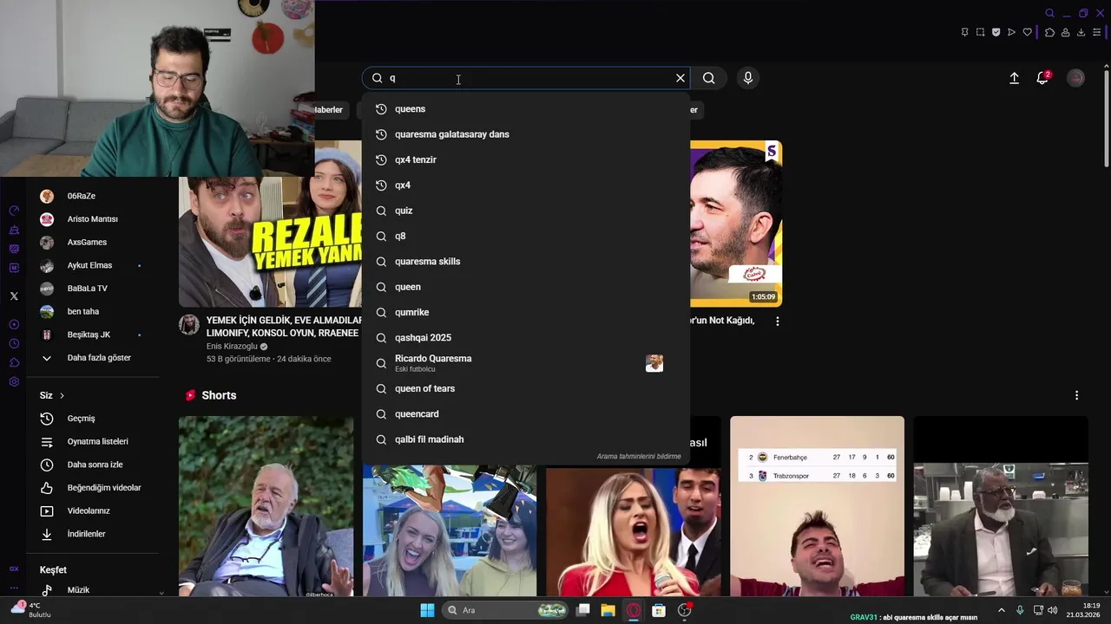This screenshot has height=624, width=1111.
Task: Open the notifications bell
Action: 1042,78
